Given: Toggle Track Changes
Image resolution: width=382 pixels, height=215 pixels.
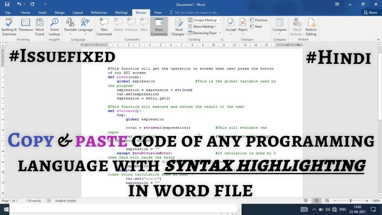Looking at the screenshot, I should 179,27.
